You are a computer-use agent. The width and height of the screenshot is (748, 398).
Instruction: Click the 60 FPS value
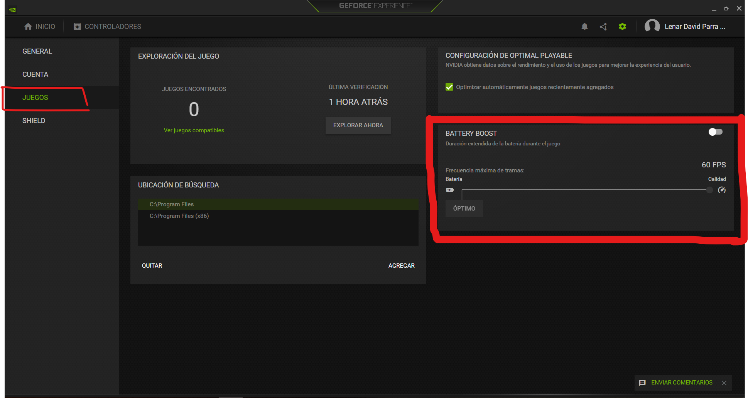pos(714,165)
